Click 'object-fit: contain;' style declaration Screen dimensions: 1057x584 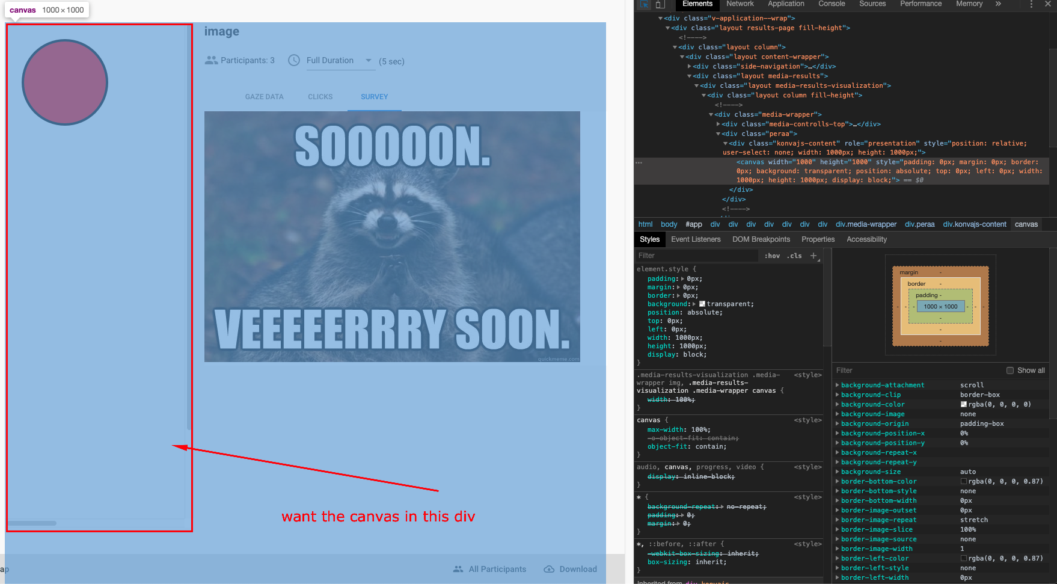pyautogui.click(x=687, y=447)
